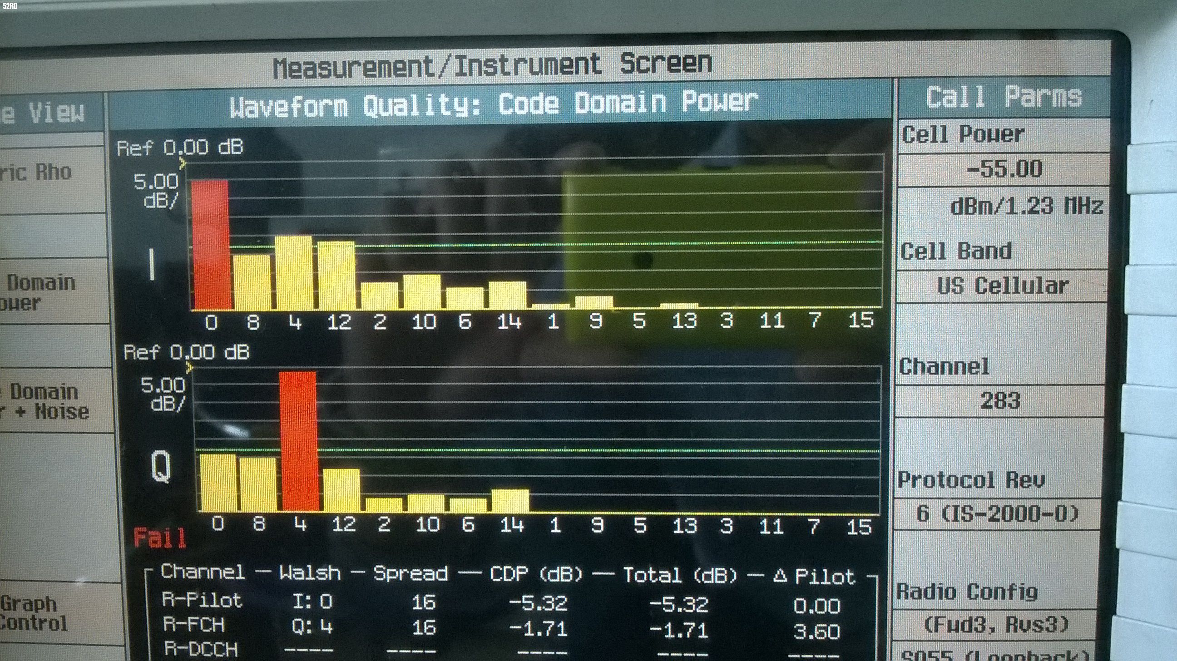Viewport: 1177px width, 661px height.
Task: Click the Waveform Quality: Code Domain Power title
Action: click(x=494, y=104)
